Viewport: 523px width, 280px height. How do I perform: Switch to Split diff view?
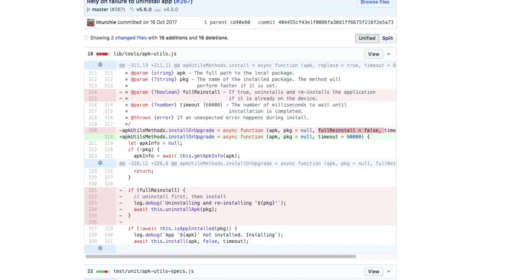click(x=388, y=38)
